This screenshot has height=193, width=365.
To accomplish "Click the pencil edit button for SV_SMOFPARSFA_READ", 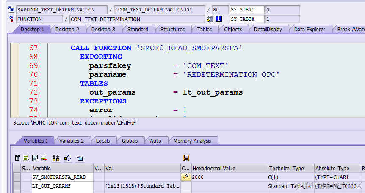I will tap(186, 177).
